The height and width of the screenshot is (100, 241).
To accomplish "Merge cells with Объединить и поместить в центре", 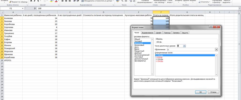I will 97,1.
